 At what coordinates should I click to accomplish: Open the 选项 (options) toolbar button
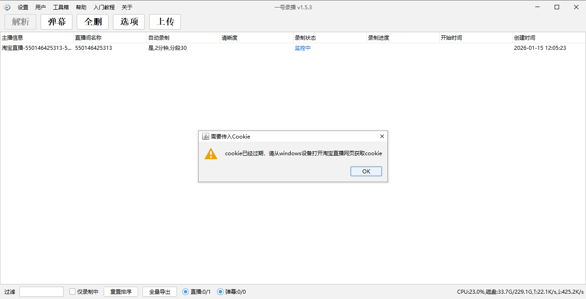[x=129, y=22]
